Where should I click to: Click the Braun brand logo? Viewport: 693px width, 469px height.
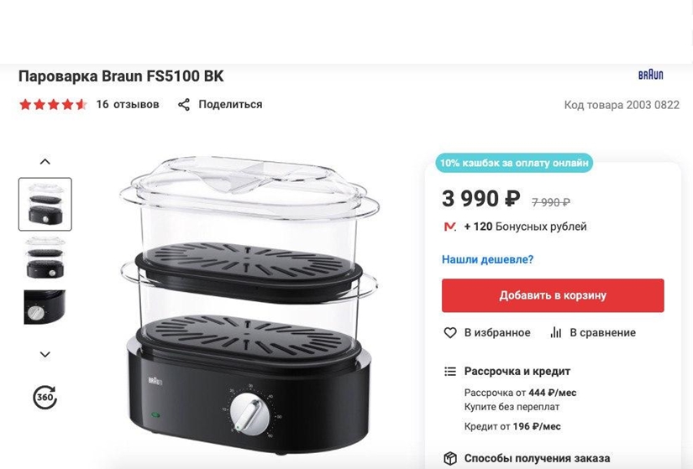(650, 75)
